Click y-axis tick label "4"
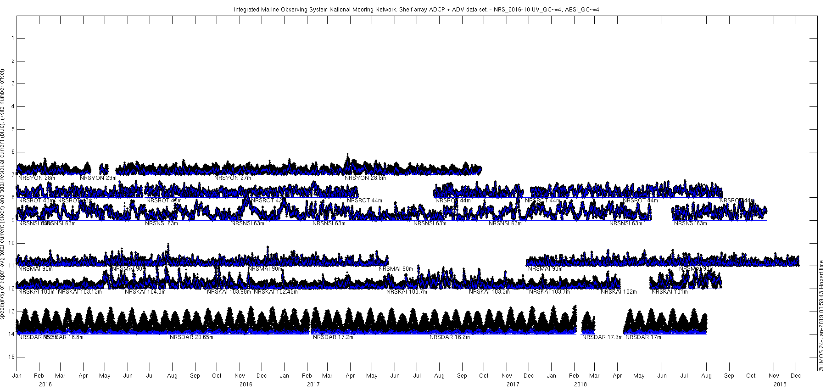The width and height of the screenshot is (826, 390). tap(13, 106)
